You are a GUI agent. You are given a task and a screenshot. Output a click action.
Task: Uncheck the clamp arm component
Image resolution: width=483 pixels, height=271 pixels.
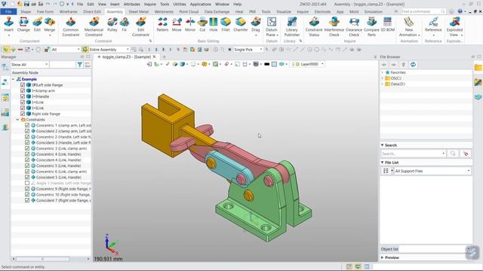pyautogui.click(x=23, y=90)
